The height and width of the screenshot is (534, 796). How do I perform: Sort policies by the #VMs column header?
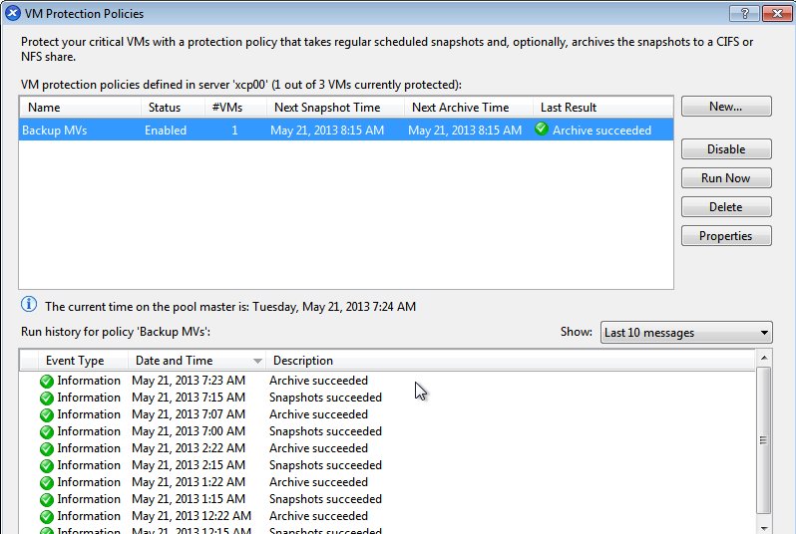point(236,108)
